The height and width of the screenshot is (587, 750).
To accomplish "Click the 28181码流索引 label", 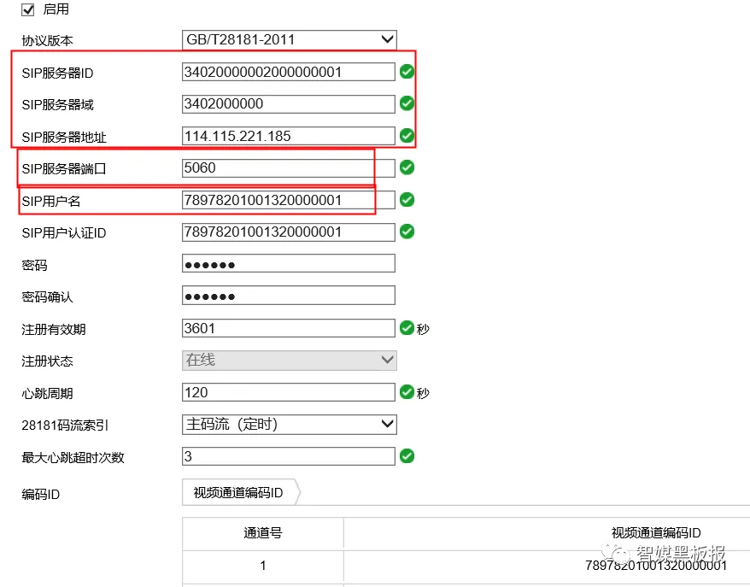I will [65, 426].
